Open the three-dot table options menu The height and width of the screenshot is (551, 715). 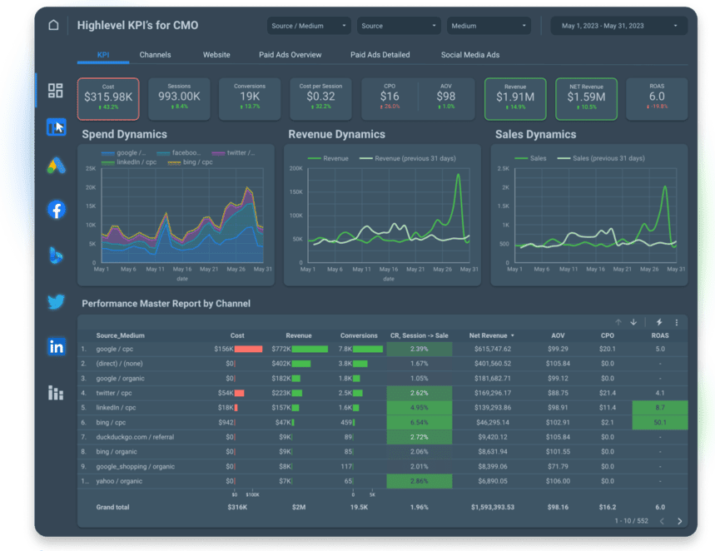pos(676,322)
